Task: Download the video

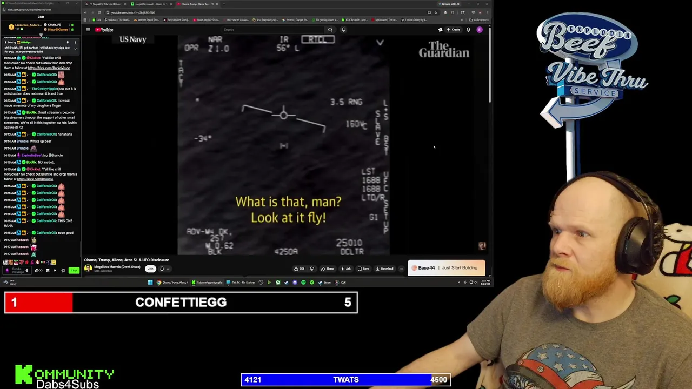Action: click(384, 269)
